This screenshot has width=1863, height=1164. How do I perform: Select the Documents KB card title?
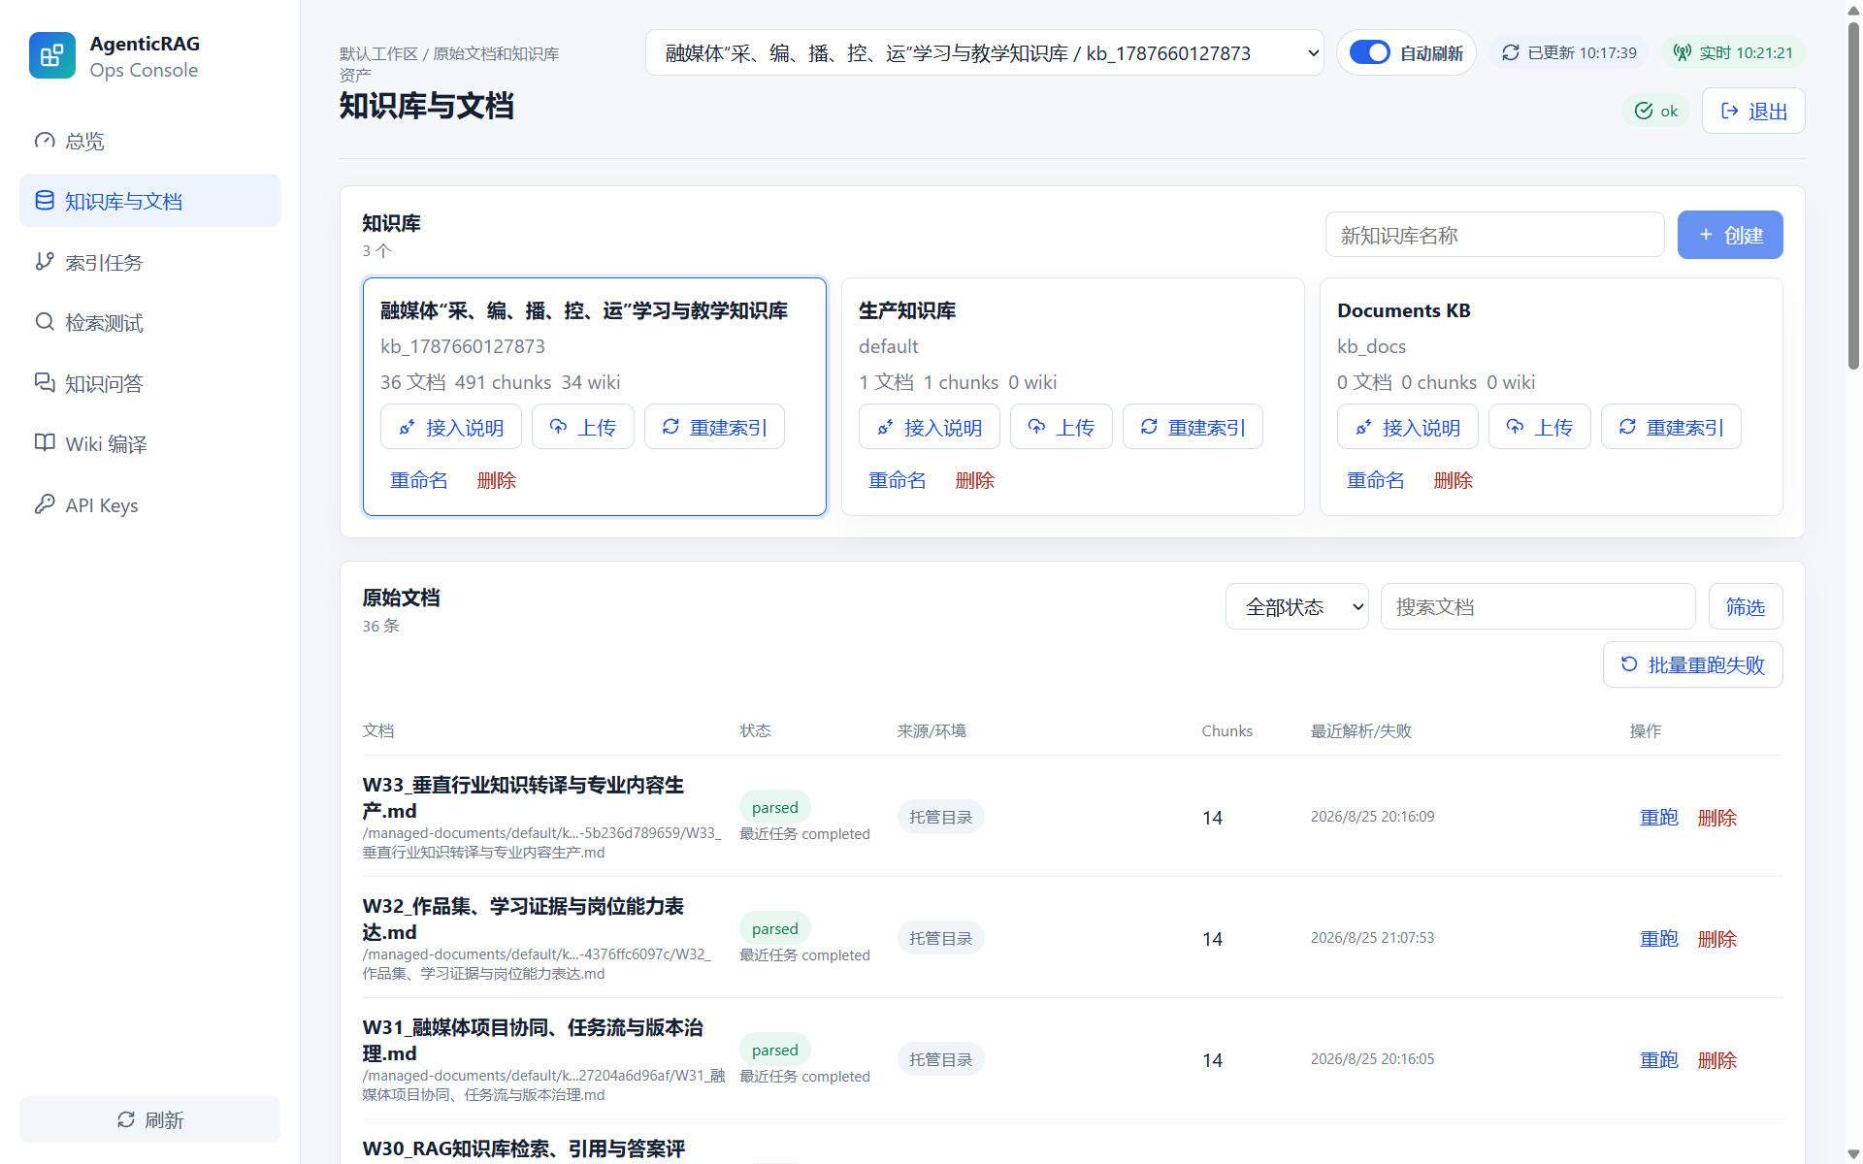pyautogui.click(x=1404, y=310)
